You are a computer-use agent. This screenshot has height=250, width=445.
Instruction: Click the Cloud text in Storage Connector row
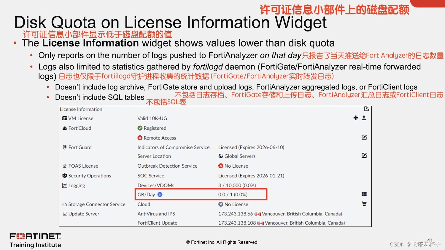click(144, 204)
